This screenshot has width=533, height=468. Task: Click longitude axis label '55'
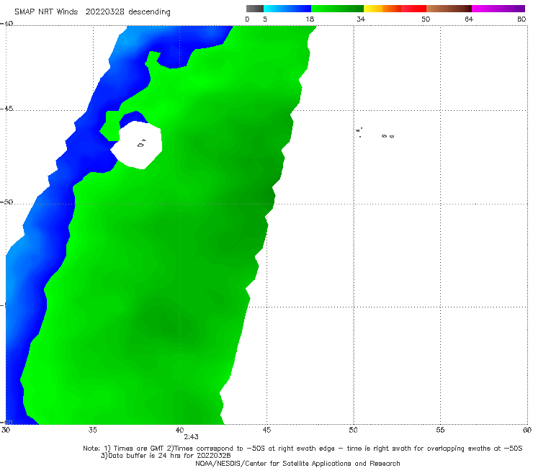pyautogui.click(x=440, y=431)
